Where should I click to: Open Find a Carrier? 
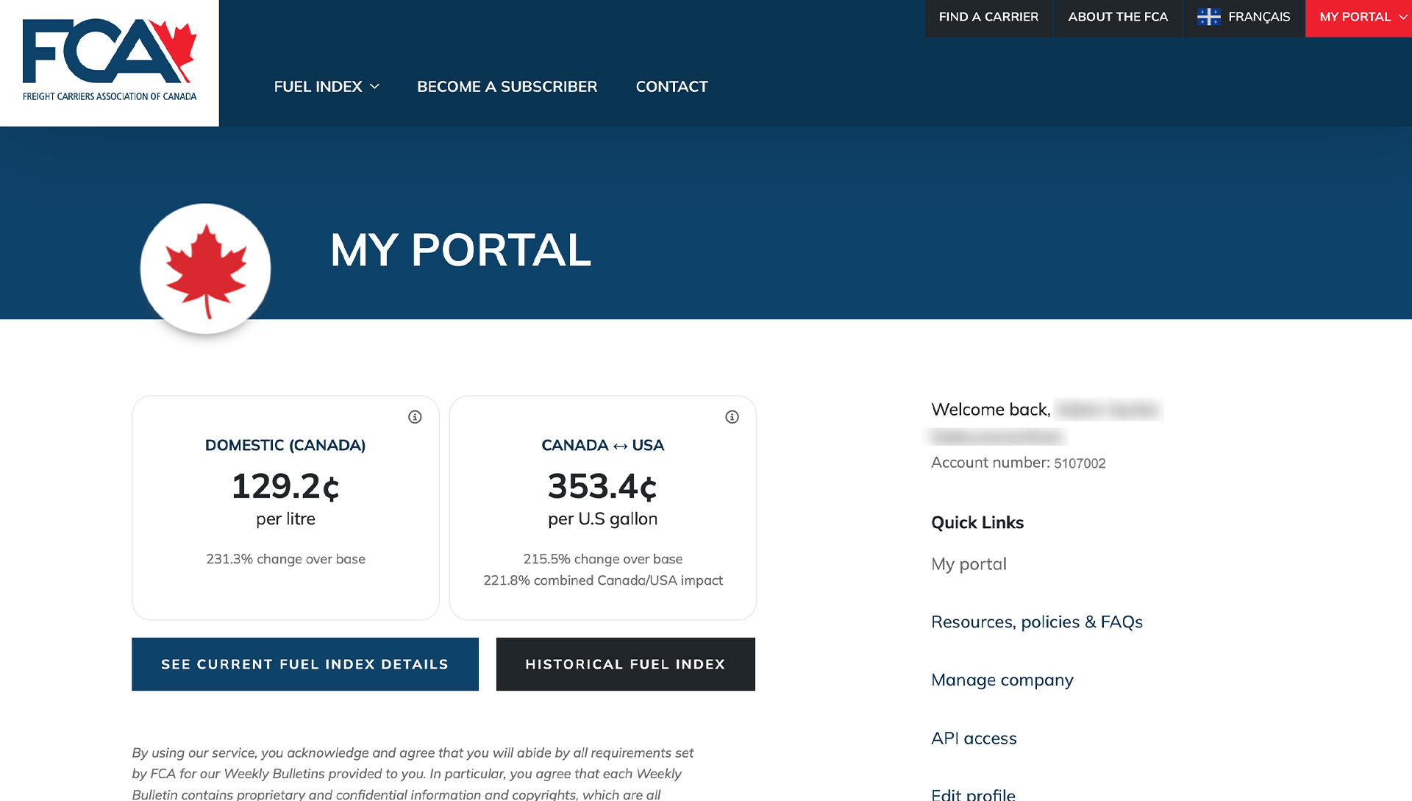pyautogui.click(x=988, y=17)
